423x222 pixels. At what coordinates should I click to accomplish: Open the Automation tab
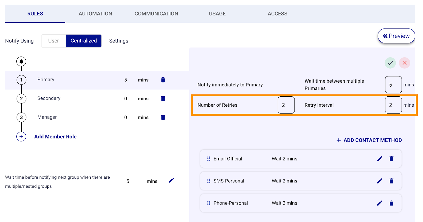[95, 14]
